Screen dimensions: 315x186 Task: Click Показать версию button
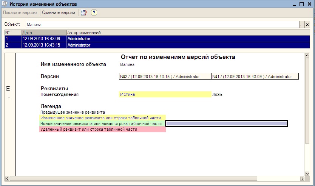(20, 13)
